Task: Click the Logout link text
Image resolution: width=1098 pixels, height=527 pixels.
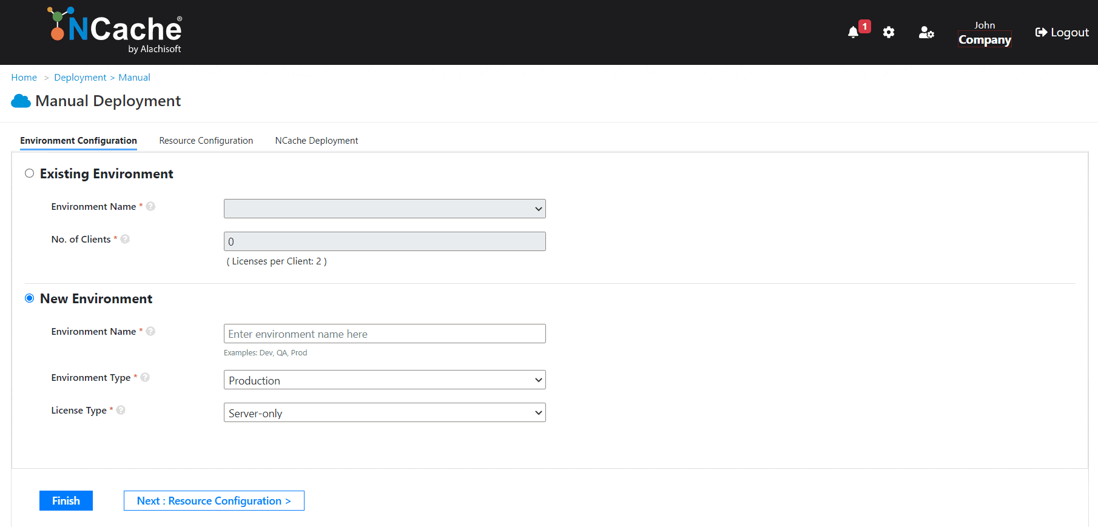Action: tap(1069, 33)
